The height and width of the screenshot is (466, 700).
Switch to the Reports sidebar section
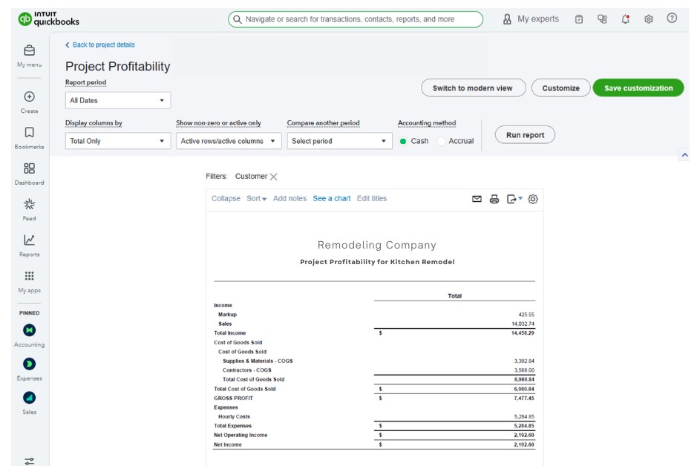pos(28,242)
